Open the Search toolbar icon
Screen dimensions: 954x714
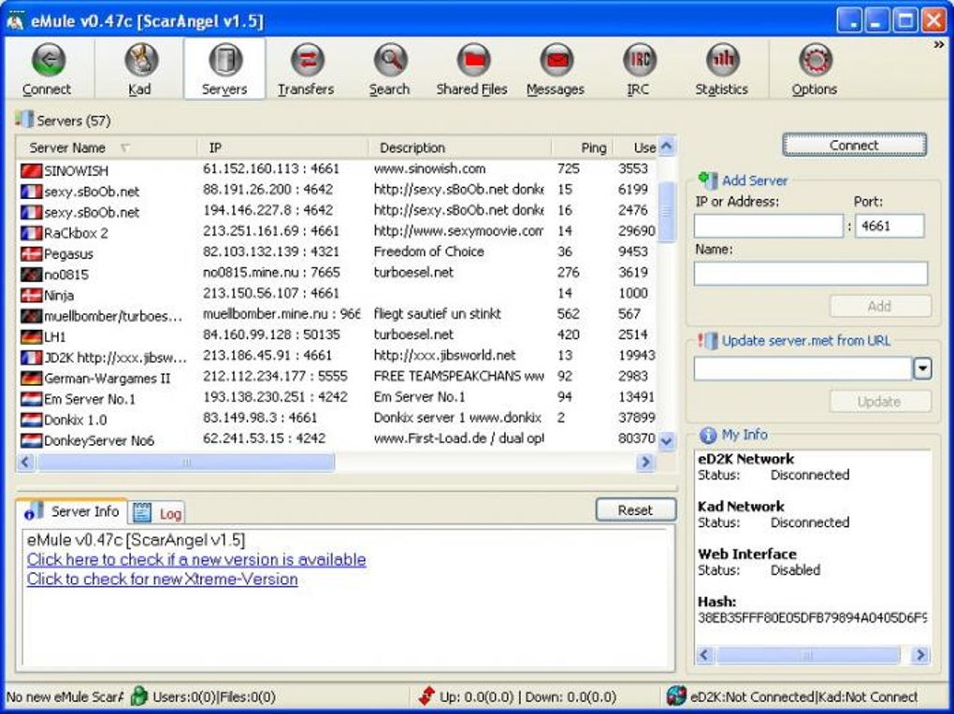pyautogui.click(x=389, y=70)
